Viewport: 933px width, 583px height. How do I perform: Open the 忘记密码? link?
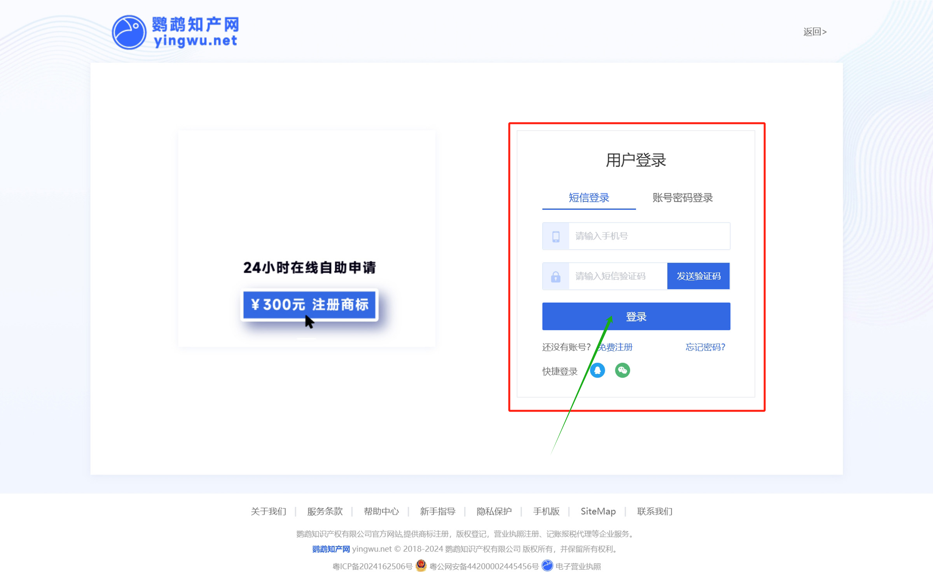(x=705, y=347)
